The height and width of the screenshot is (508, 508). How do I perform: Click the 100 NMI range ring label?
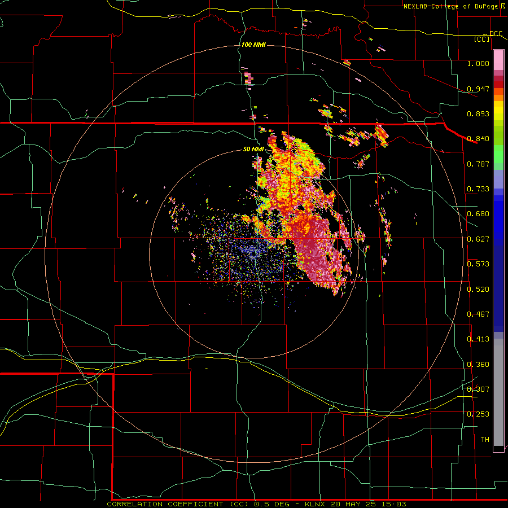tap(253, 45)
